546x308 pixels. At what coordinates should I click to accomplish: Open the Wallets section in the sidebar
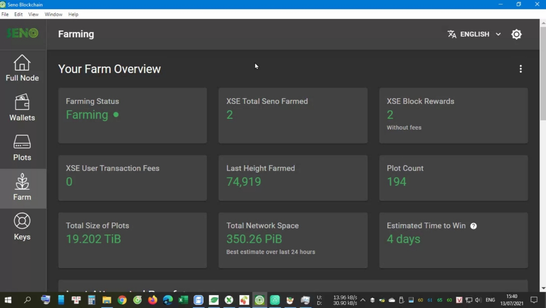tap(22, 108)
